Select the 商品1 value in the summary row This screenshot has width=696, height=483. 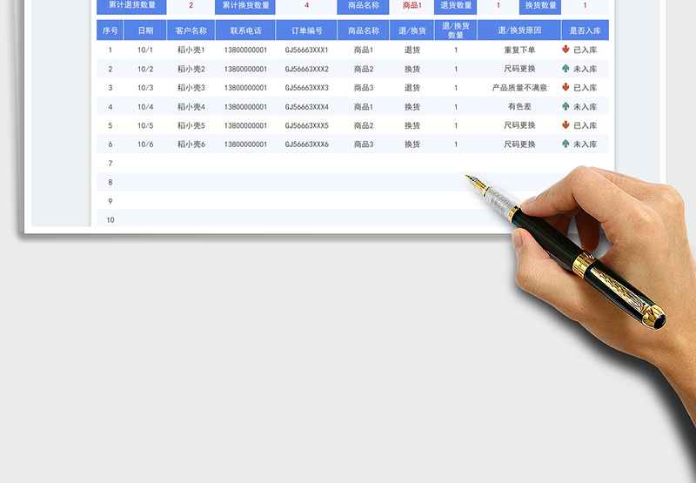pyautogui.click(x=412, y=5)
